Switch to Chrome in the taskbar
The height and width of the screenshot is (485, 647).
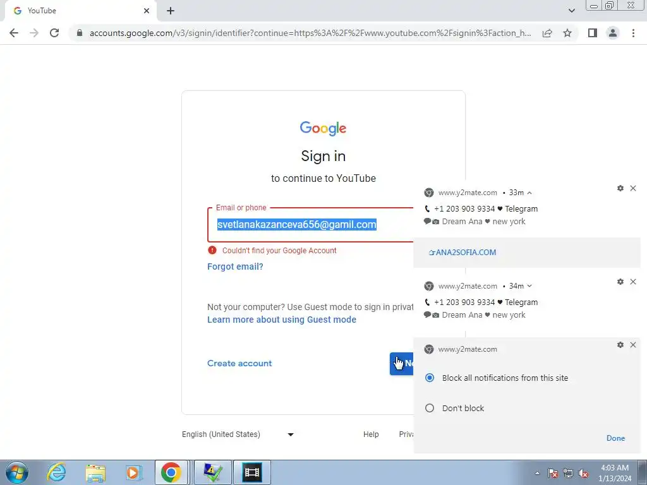pyautogui.click(x=171, y=472)
